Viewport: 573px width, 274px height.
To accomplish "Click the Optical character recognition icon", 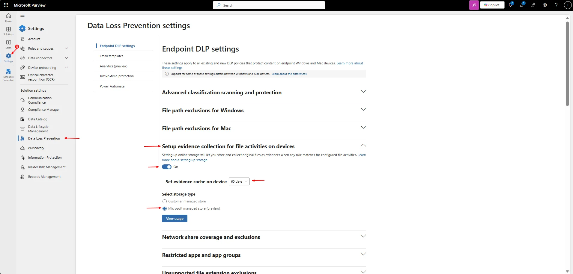I will point(22,77).
